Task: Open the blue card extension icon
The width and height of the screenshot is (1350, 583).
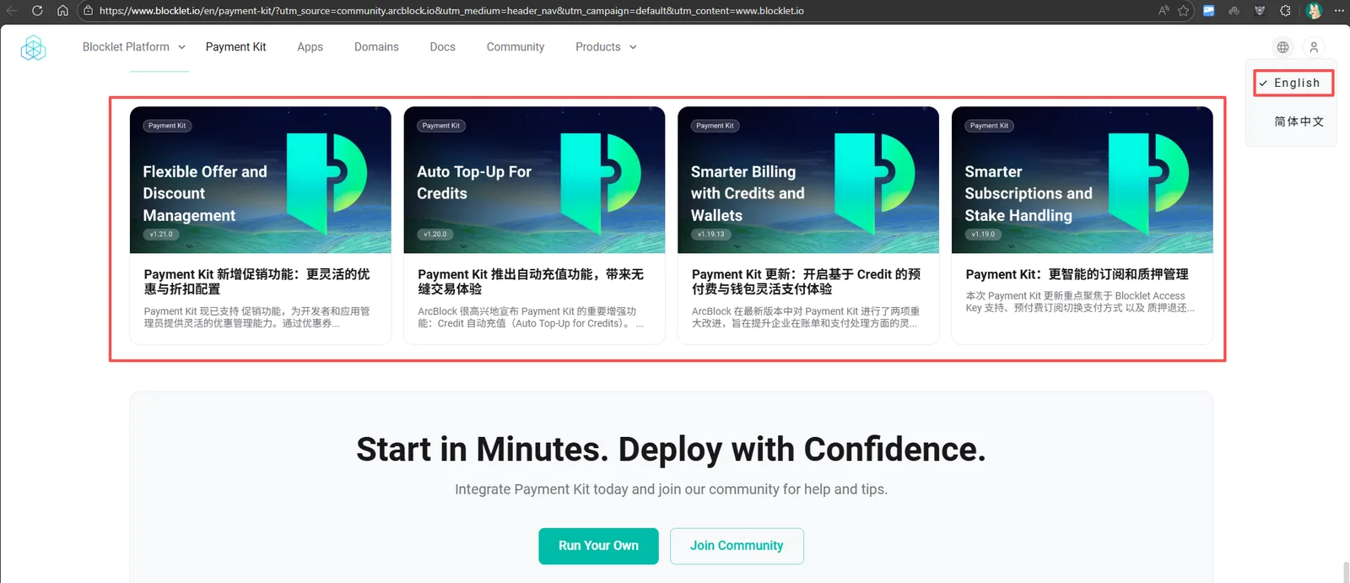Action: [1209, 11]
